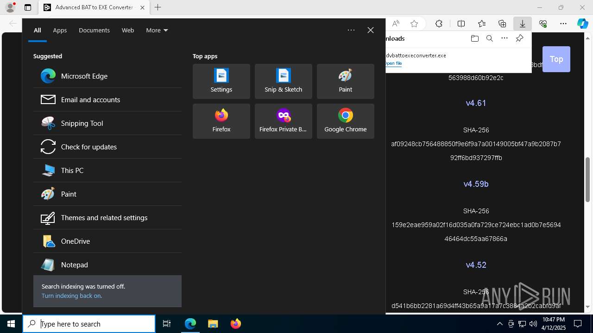Open Edge profile avatar
This screenshot has width=593, height=333.
(10, 7)
